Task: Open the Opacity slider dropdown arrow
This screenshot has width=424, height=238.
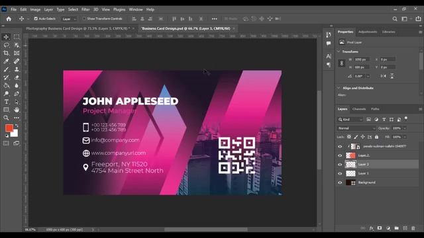Action: click(x=405, y=128)
